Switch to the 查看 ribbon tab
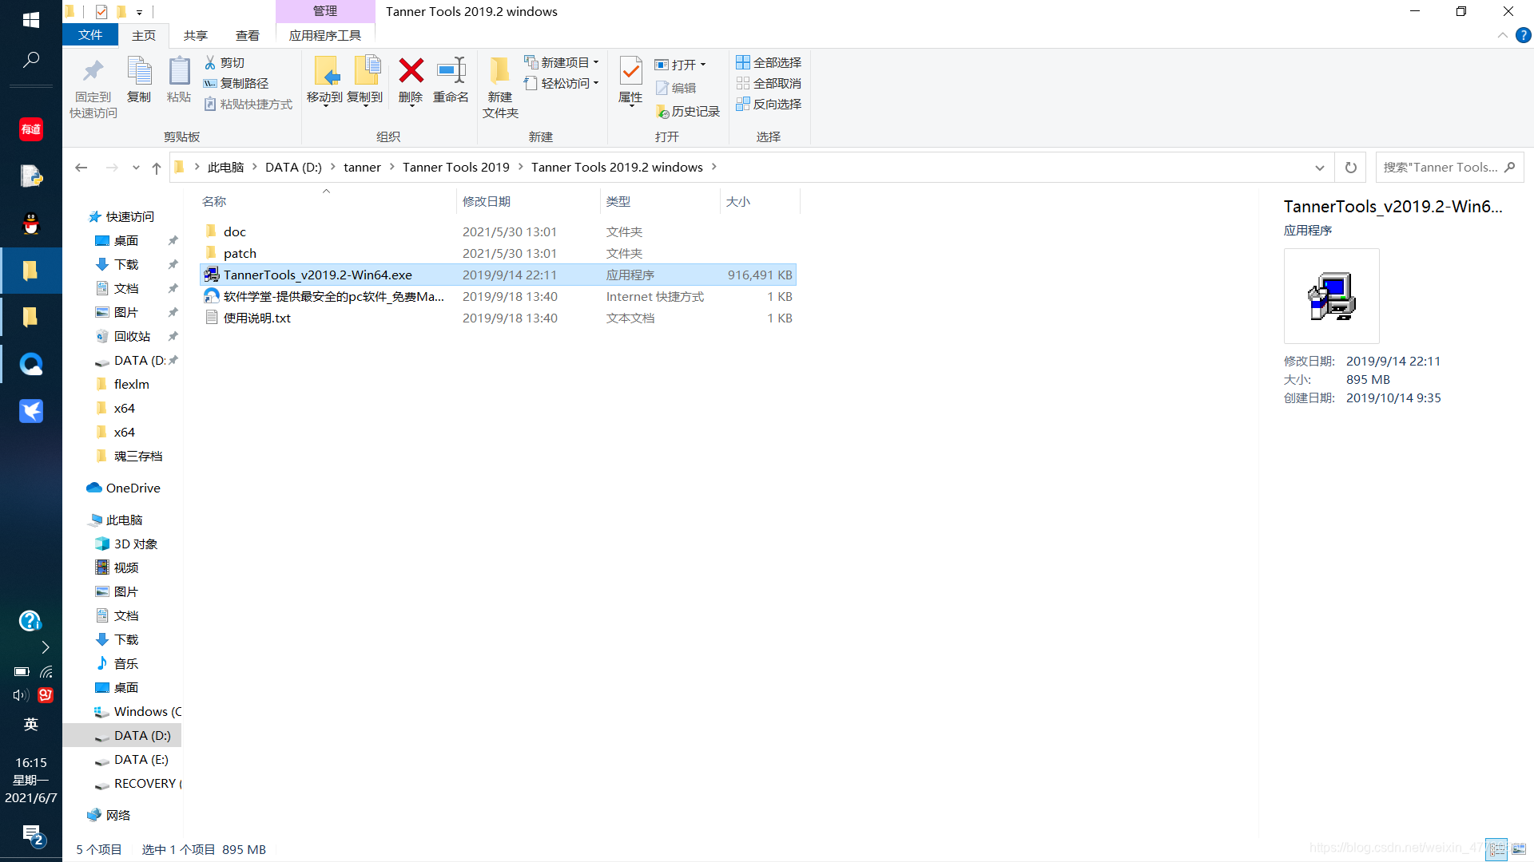Image resolution: width=1534 pixels, height=862 pixels. tap(248, 35)
